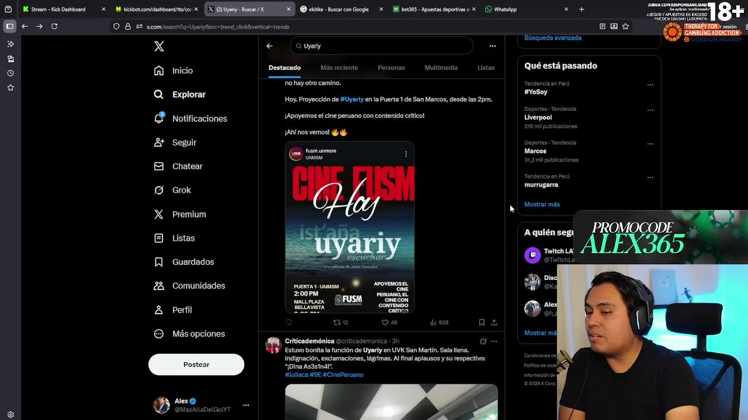The height and width of the screenshot is (420, 748).
Task: Click the Más opciones circle icon
Action: (x=159, y=334)
